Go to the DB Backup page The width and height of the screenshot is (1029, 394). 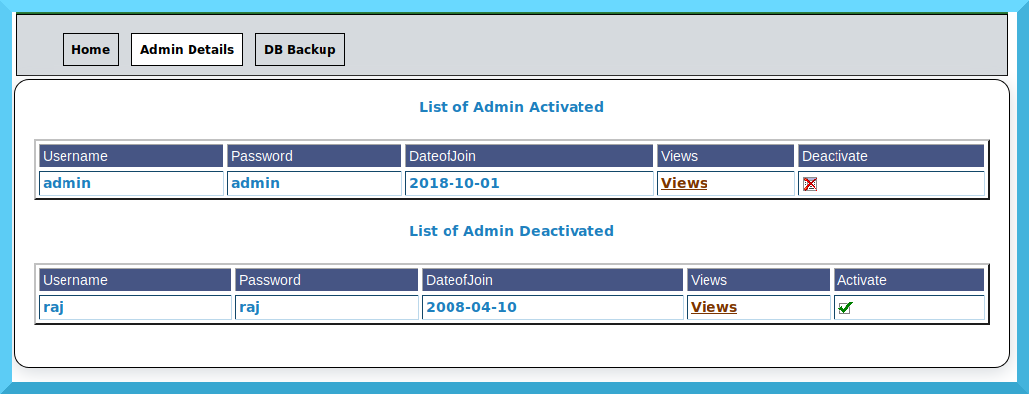pyautogui.click(x=300, y=50)
